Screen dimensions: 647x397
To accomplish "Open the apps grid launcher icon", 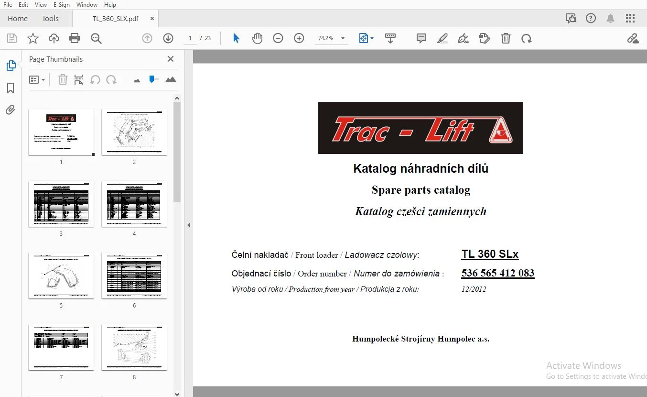I will click(x=630, y=19).
